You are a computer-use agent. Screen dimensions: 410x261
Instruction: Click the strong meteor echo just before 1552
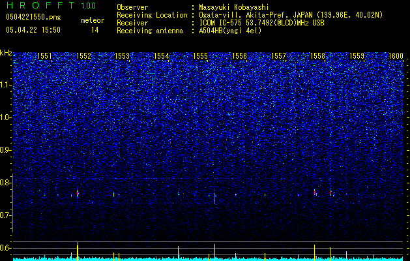pos(78,193)
